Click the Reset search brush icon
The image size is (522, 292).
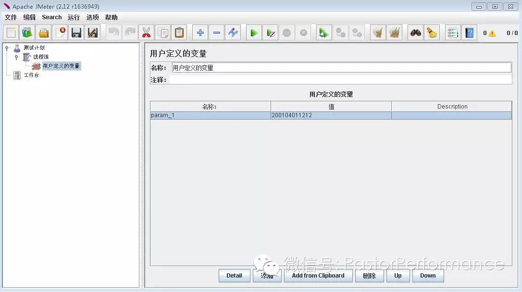(432, 33)
